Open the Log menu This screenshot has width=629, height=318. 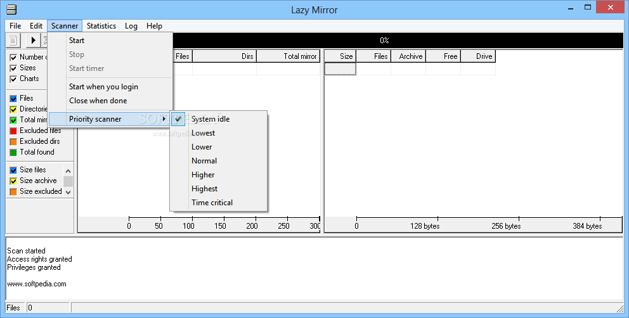tap(131, 26)
